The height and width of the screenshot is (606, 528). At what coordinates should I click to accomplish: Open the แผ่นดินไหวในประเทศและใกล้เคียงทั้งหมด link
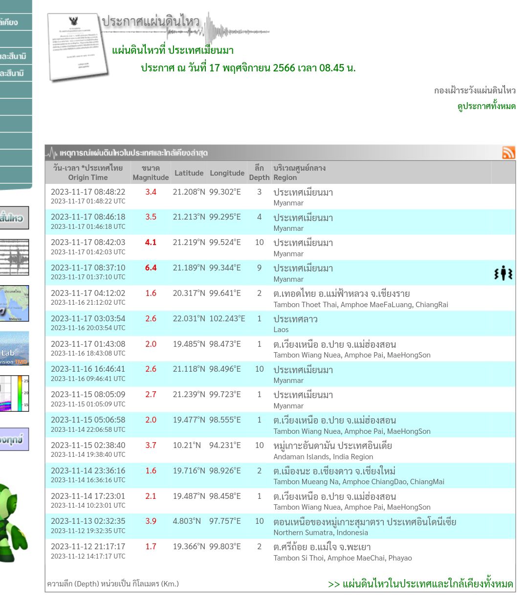pyautogui.click(x=421, y=584)
